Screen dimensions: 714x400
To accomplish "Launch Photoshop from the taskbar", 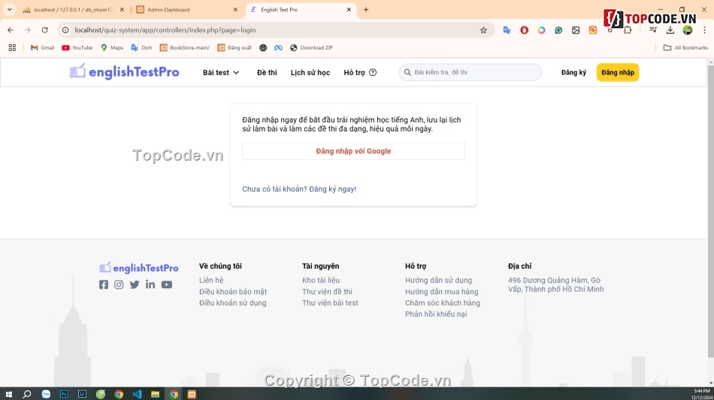I will (64, 394).
